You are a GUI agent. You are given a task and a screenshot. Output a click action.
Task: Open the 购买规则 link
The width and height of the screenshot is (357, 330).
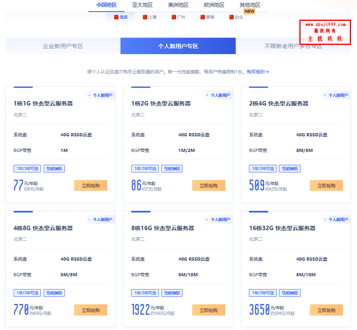pyautogui.click(x=258, y=72)
